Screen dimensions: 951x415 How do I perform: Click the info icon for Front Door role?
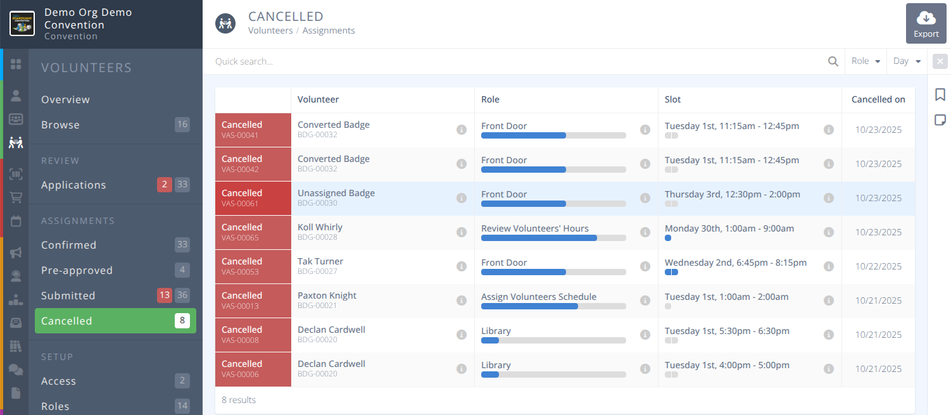[x=645, y=130]
